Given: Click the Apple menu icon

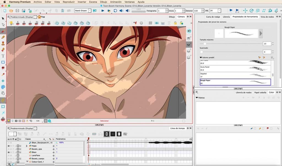Looking at the screenshot, I should point(4,2).
